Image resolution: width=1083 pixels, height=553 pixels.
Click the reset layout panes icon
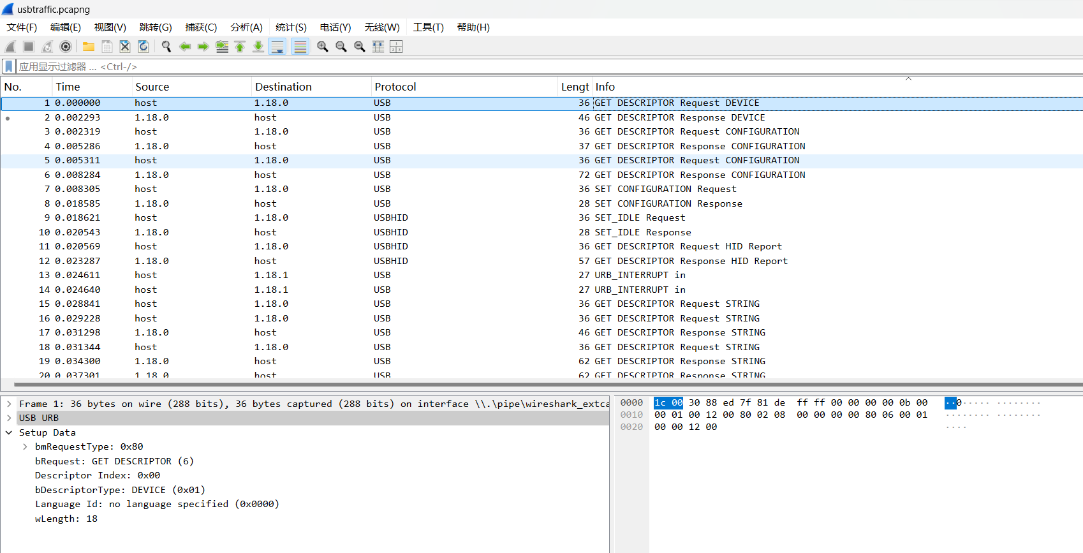[396, 47]
